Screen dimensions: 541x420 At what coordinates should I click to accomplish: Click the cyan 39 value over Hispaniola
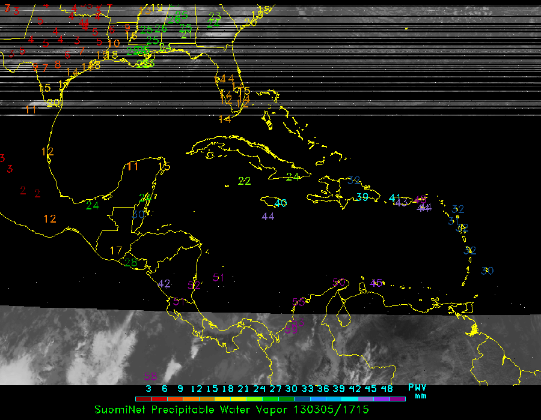(x=362, y=197)
